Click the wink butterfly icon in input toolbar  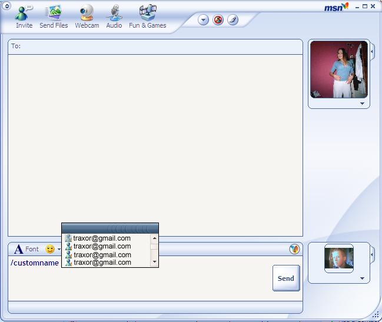click(x=294, y=249)
